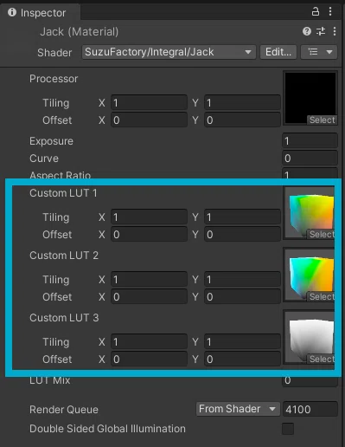Image resolution: width=345 pixels, height=447 pixels.
Task: Click the Custom LUT 2 texture thumbnail
Action: click(310, 275)
